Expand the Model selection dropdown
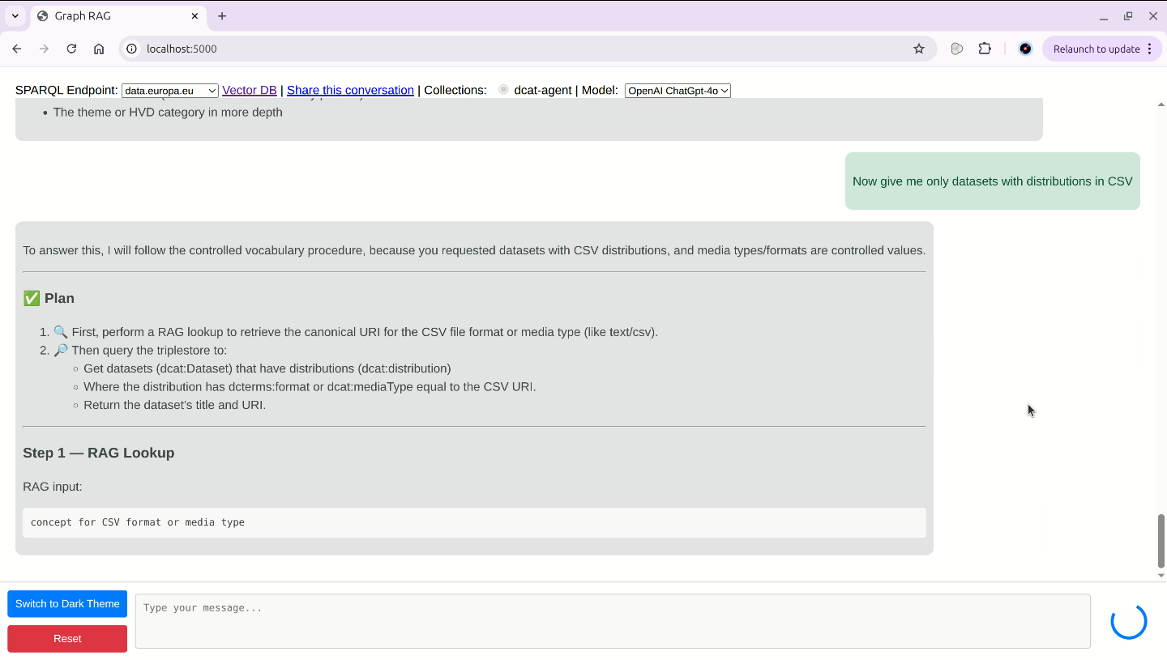This screenshot has width=1167, height=660. pyautogui.click(x=678, y=91)
